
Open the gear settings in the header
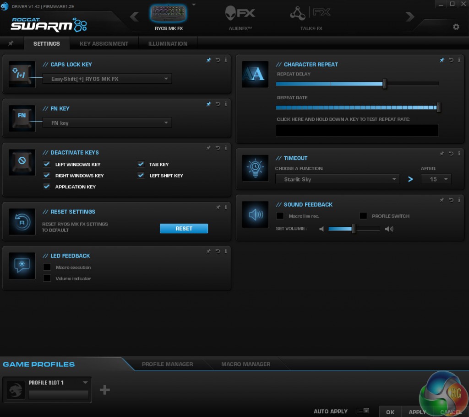coord(456,27)
